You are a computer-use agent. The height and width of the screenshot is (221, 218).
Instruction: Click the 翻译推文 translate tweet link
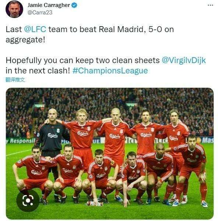click(x=15, y=80)
